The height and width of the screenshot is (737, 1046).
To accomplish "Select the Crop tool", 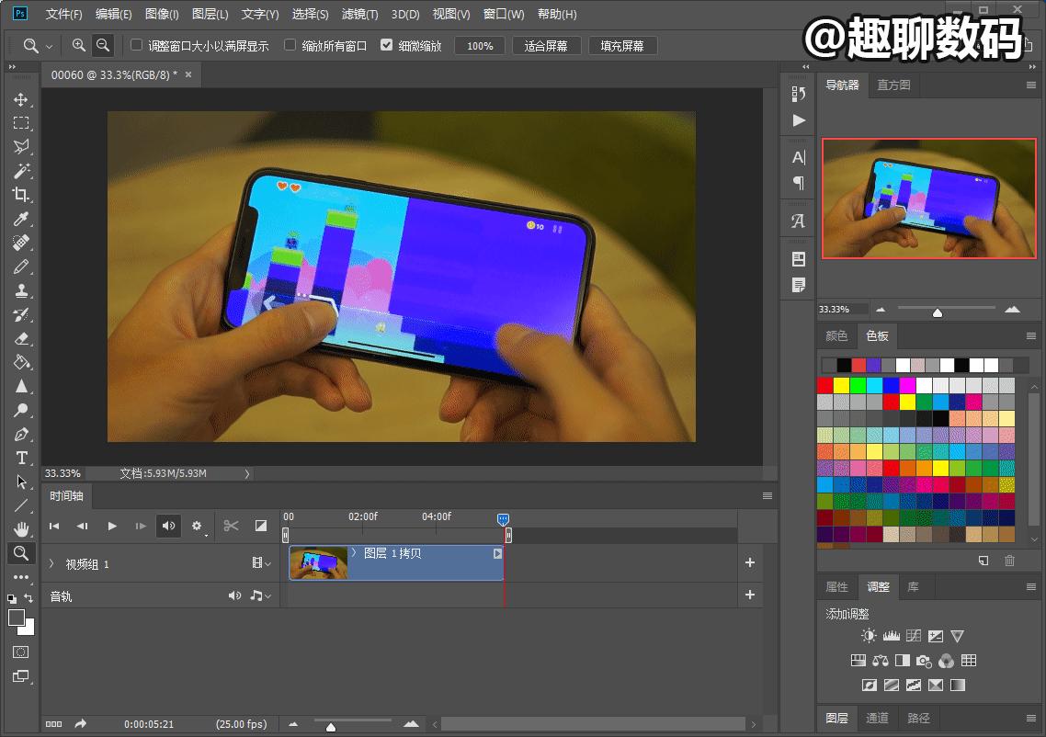I will (x=20, y=194).
